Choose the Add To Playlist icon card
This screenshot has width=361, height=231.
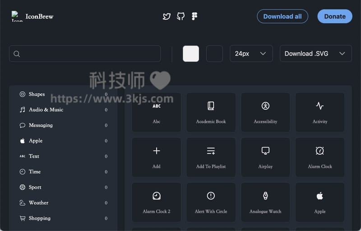click(211, 157)
